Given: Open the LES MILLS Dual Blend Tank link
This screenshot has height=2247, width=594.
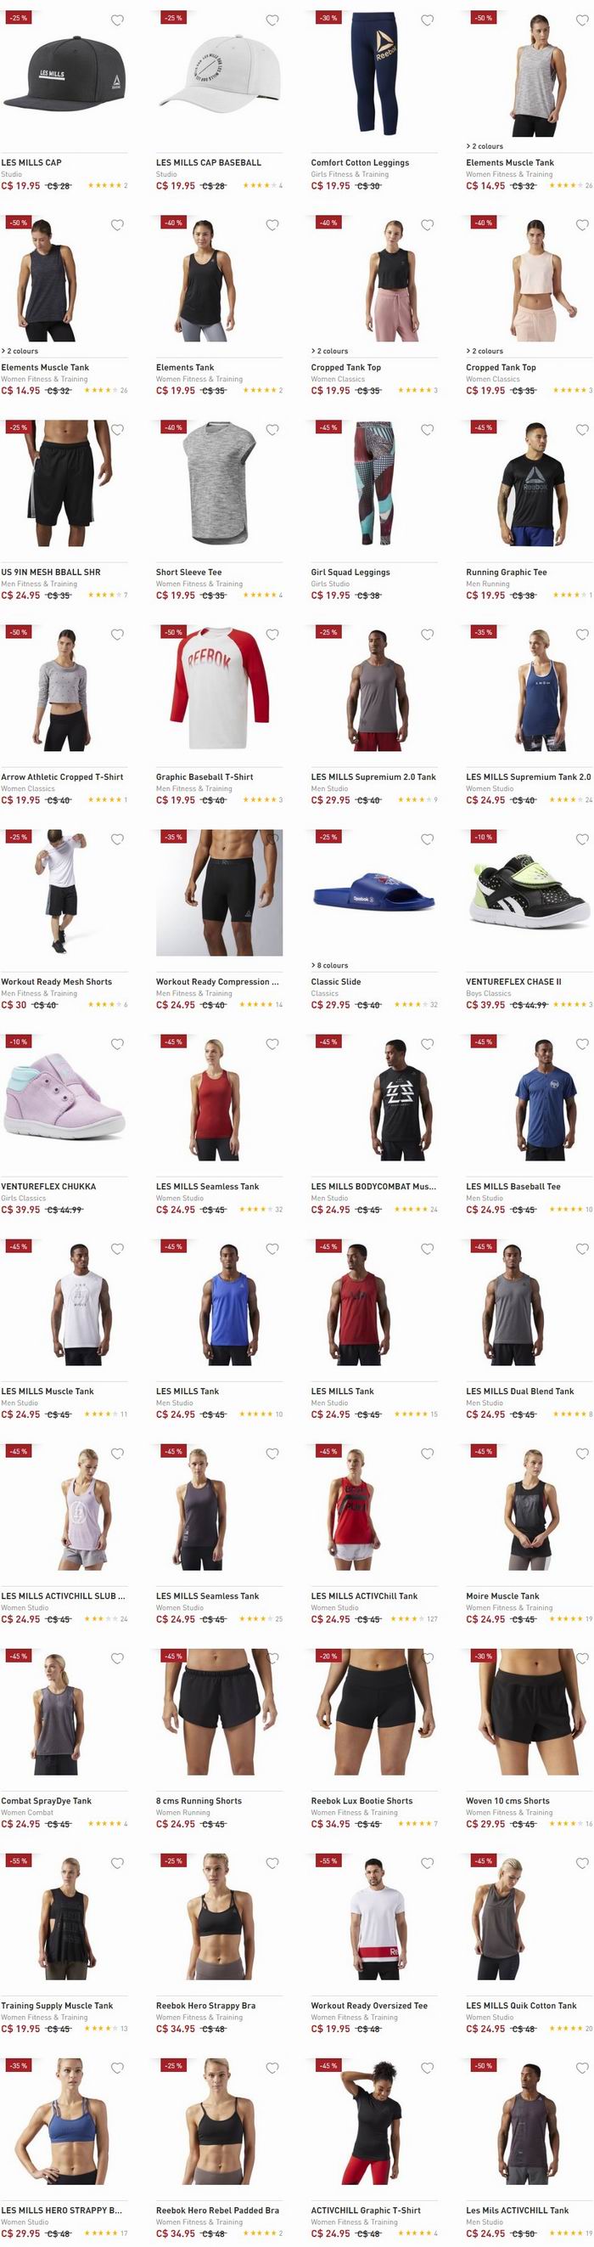Looking at the screenshot, I should tap(520, 1392).
